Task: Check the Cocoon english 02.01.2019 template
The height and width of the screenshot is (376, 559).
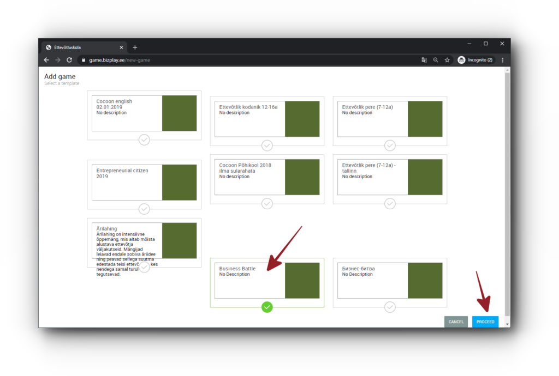Action: point(144,140)
